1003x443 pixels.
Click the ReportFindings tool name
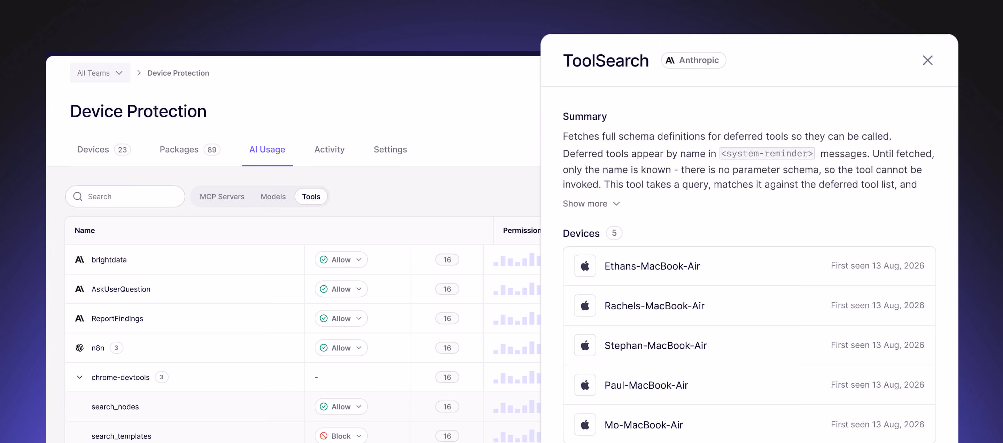(x=117, y=318)
